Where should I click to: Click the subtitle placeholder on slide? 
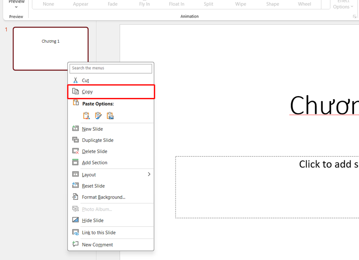(267, 187)
